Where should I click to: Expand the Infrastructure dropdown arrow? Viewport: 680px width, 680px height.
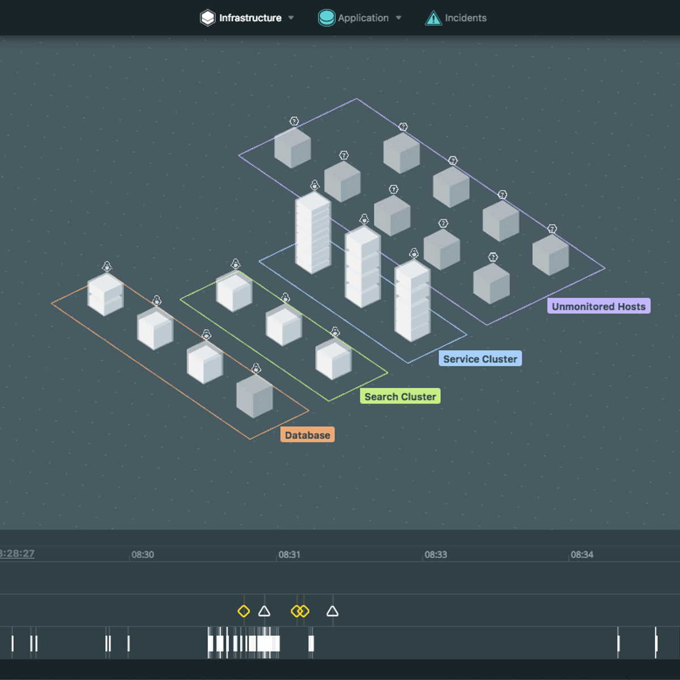tap(291, 18)
